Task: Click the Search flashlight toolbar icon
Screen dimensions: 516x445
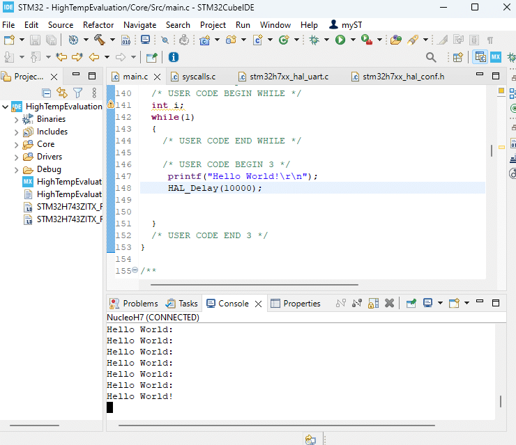Action: coord(413,40)
